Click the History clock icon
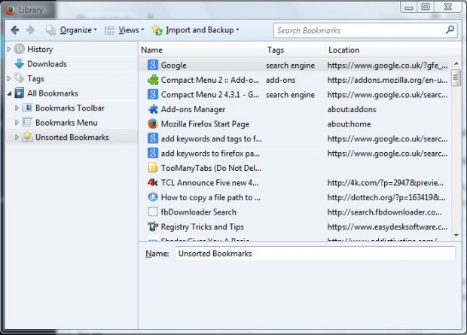 pyautogui.click(x=20, y=49)
